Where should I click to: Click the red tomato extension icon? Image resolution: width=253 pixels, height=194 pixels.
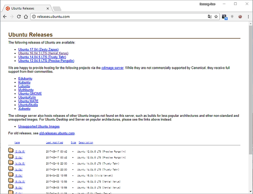[240, 16]
